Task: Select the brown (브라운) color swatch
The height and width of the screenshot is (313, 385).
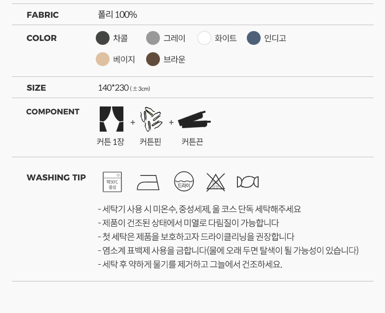Action: pos(153,59)
